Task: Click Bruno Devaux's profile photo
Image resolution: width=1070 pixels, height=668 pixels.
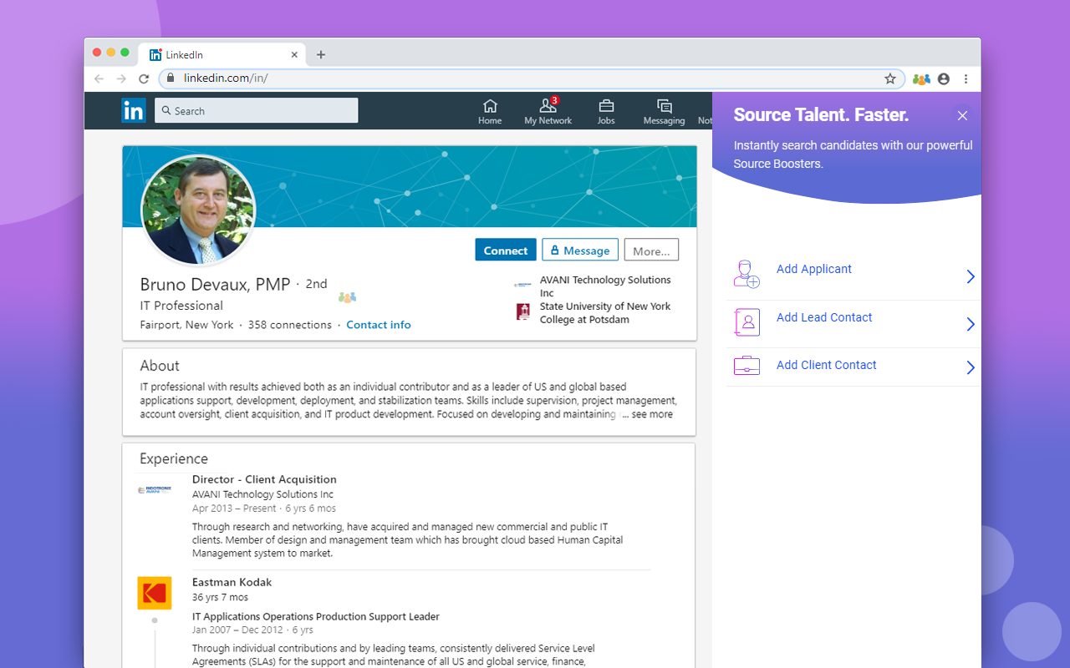Action: click(x=198, y=210)
